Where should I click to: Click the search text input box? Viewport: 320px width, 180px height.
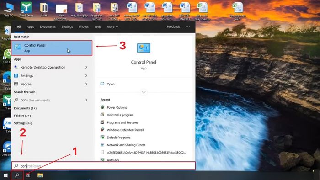(103, 166)
